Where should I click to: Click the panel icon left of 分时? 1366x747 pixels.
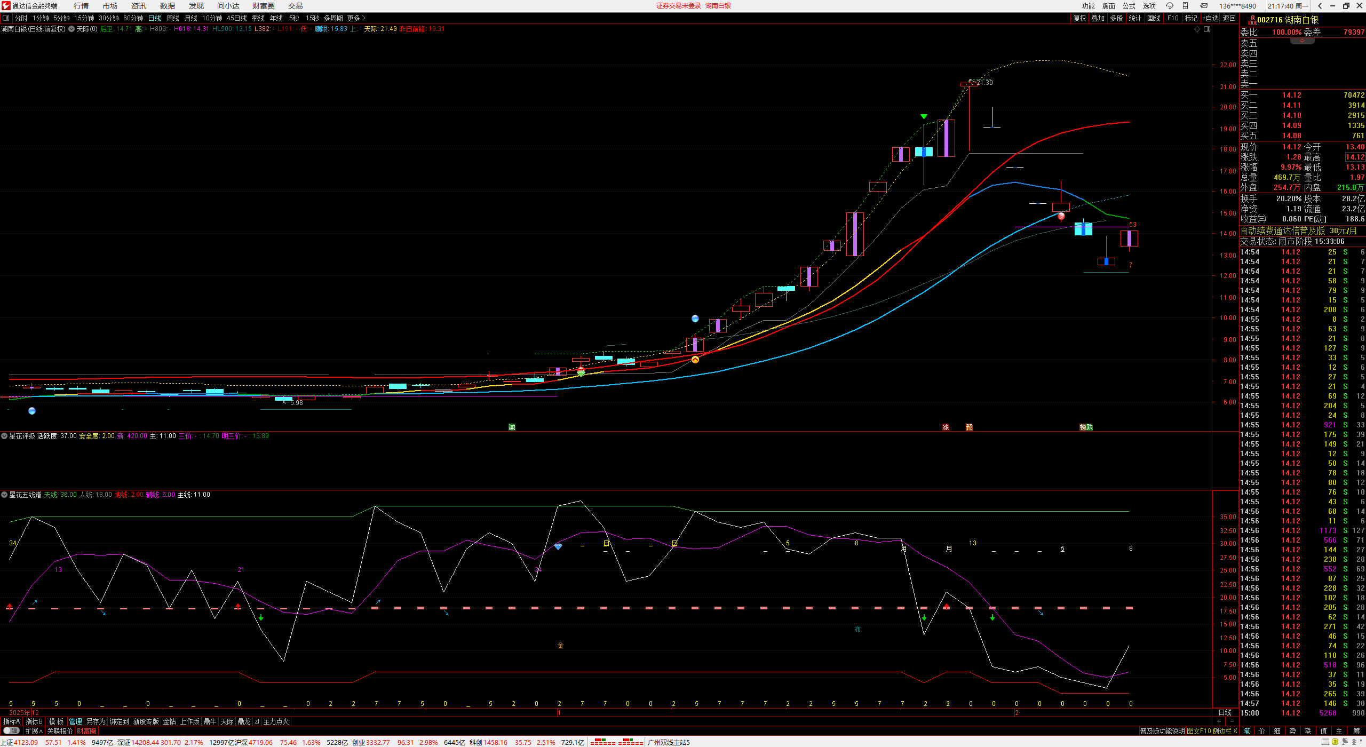(x=6, y=18)
